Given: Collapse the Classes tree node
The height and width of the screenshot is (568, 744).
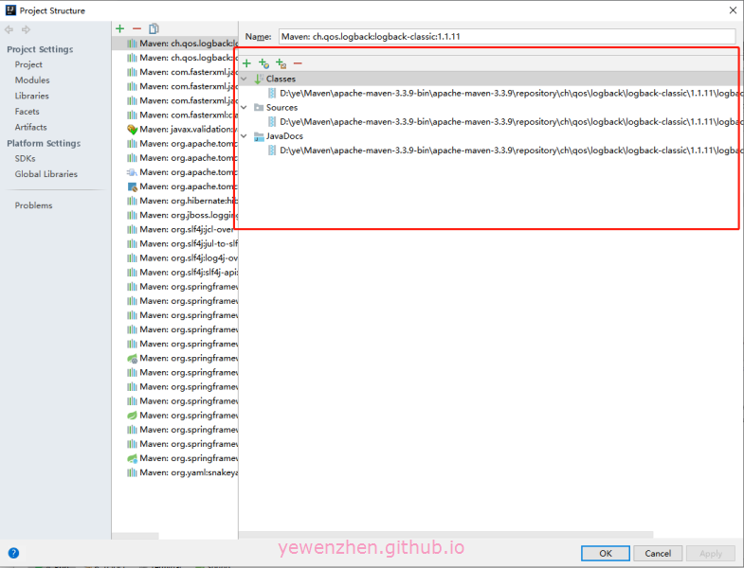Looking at the screenshot, I should (245, 80).
